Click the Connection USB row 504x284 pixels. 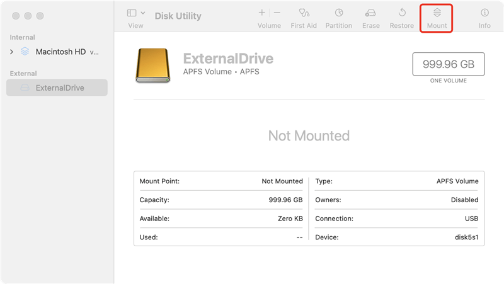[x=396, y=219]
